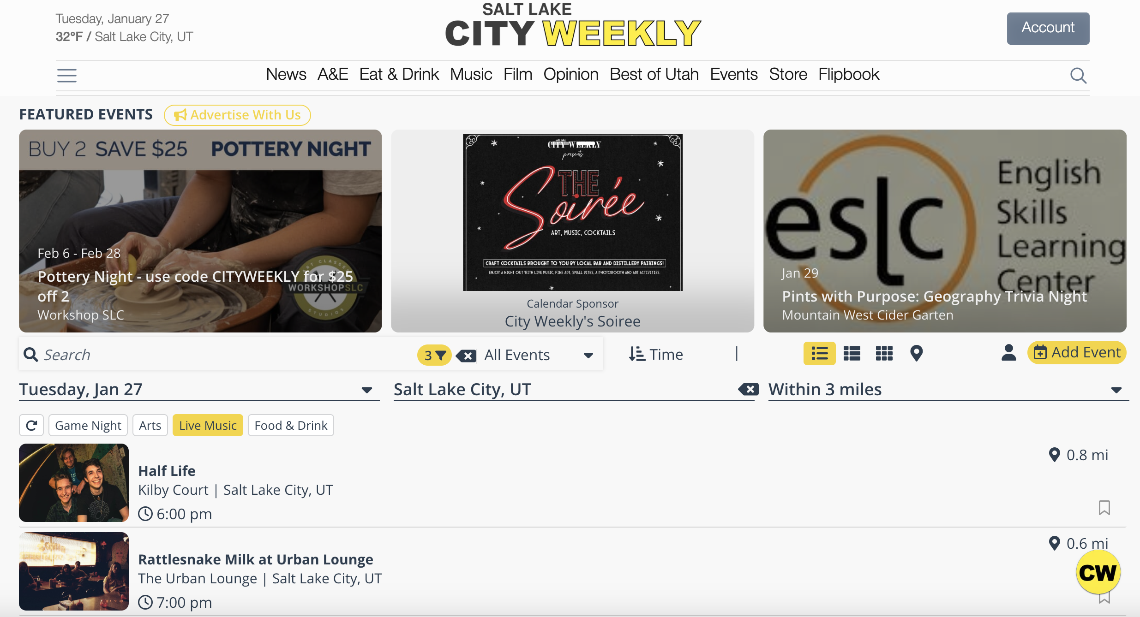Clear the active event filters
Image resolution: width=1140 pixels, height=617 pixels.
(466, 356)
